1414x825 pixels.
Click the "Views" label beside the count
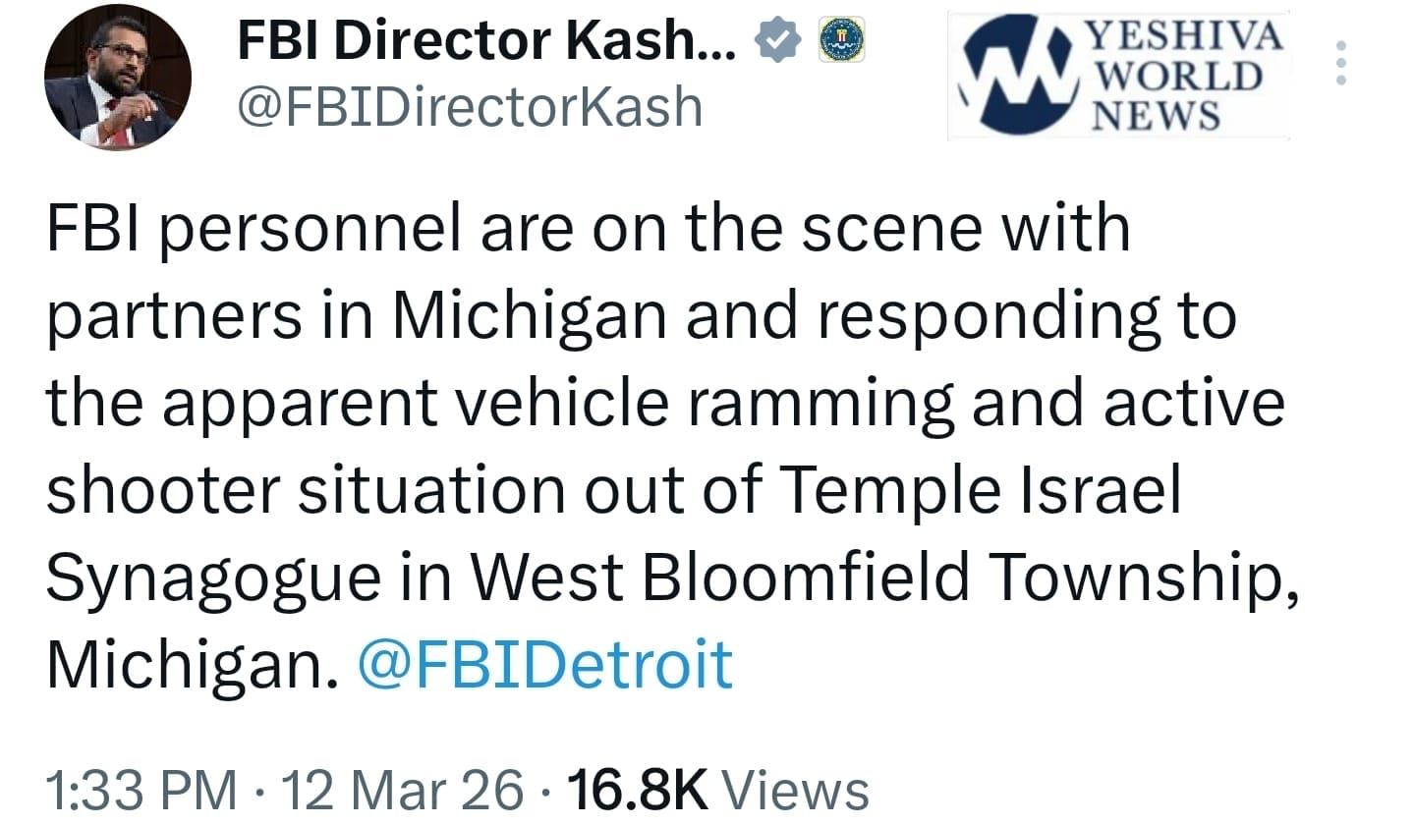pos(796,789)
